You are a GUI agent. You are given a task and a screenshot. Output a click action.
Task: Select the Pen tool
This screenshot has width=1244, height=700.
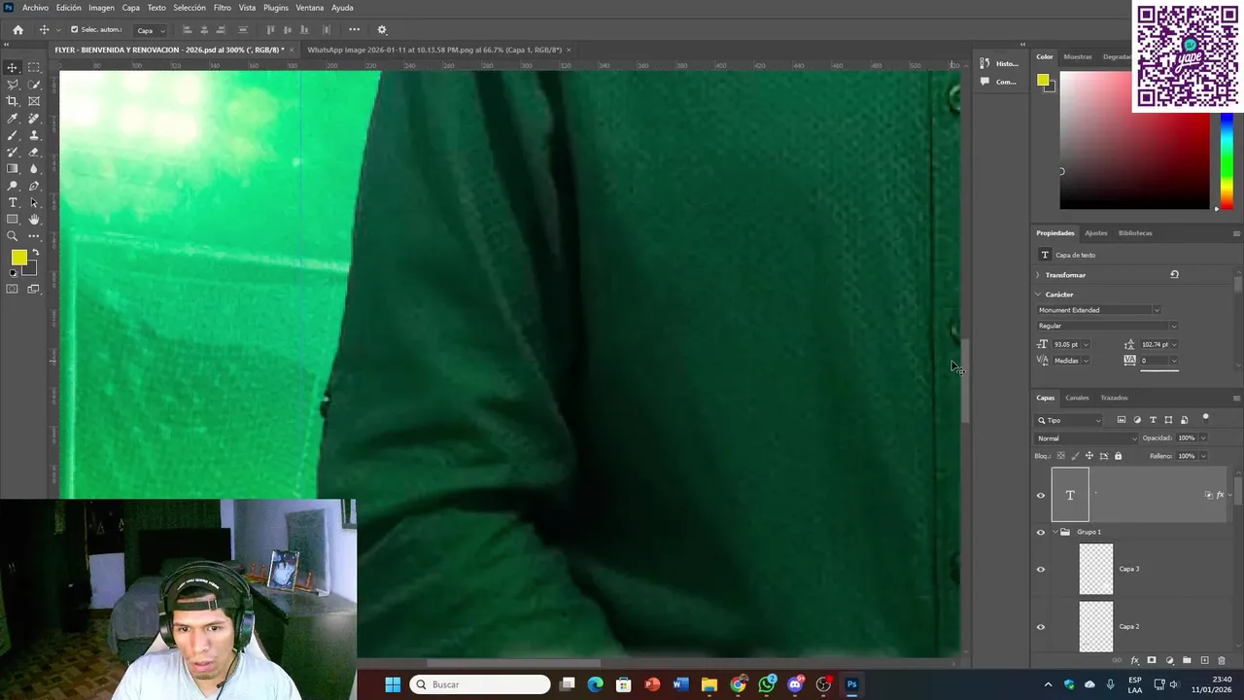[34, 186]
